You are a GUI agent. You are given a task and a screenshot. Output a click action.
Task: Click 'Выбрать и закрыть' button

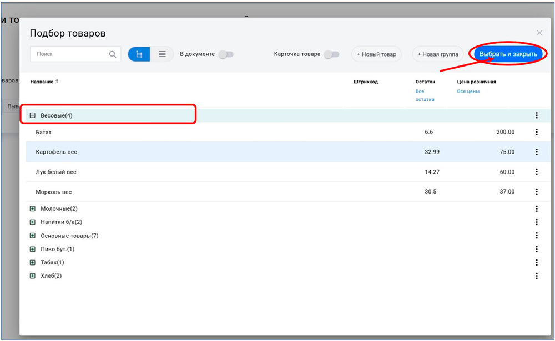tap(508, 54)
